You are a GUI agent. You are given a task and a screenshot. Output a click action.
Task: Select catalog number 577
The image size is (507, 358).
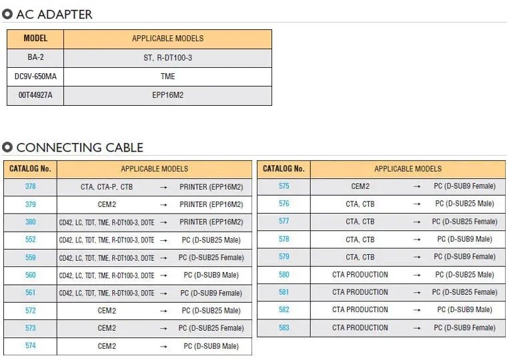[x=284, y=222]
